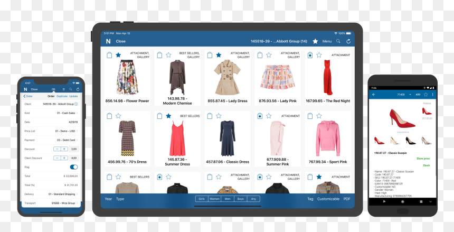Open the Type filter on the tablet
This screenshot has height=232, width=454.
pos(120,199)
